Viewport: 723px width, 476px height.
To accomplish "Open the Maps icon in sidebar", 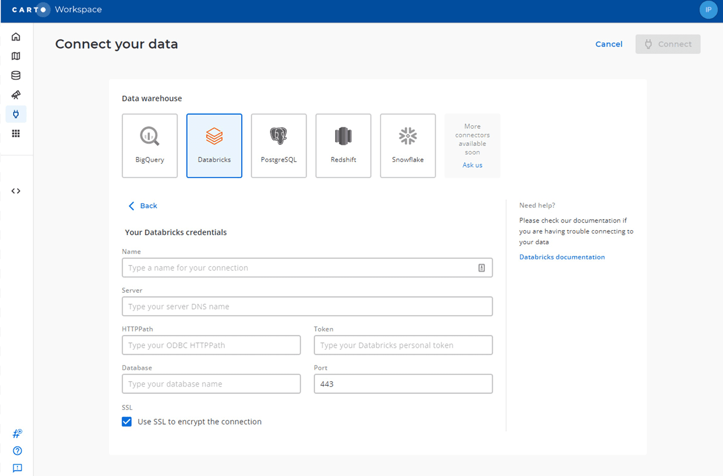I will pos(16,56).
